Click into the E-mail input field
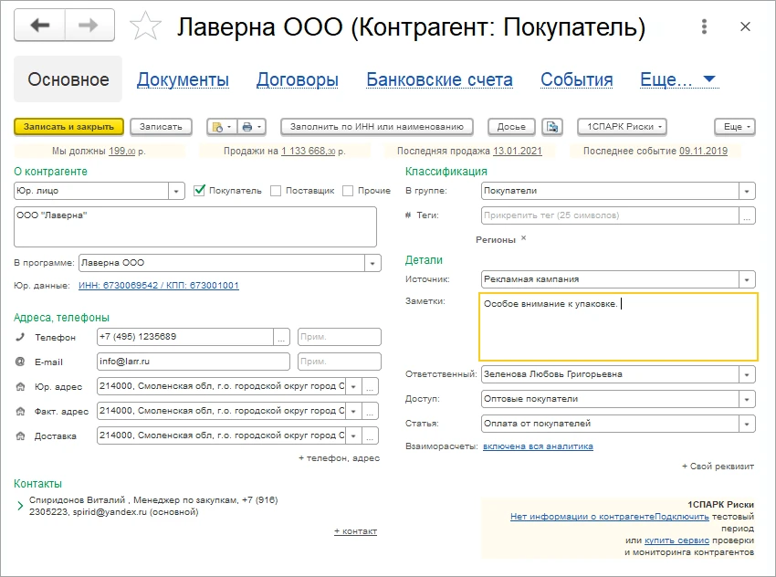 pos(193,362)
